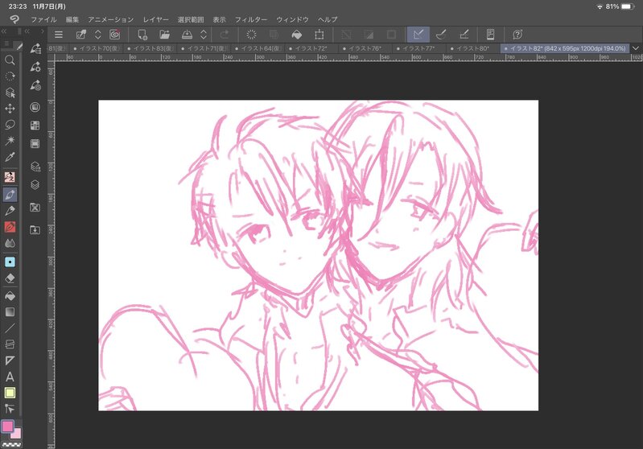The image size is (643, 449).
Task: Choose the Lasso selection tool
Action: 10,125
